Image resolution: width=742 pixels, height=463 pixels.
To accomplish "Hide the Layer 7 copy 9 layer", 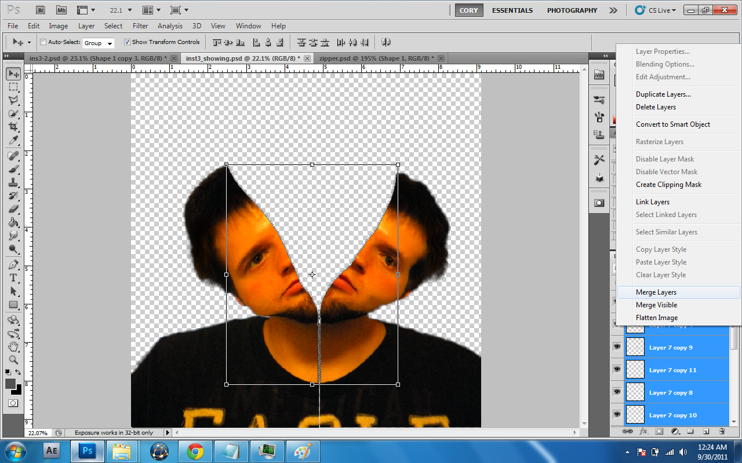I will point(617,347).
